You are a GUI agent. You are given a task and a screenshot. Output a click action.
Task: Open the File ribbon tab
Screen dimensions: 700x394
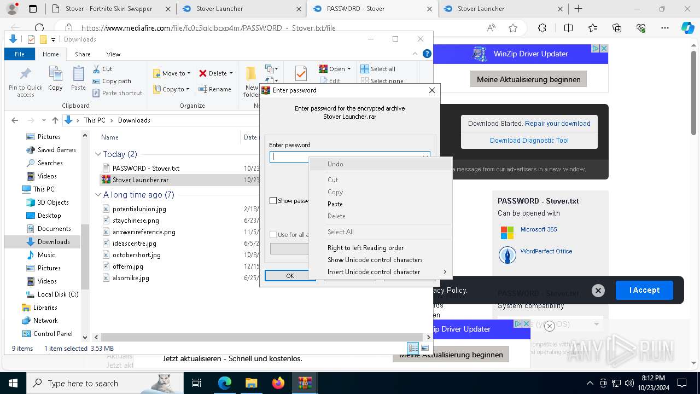coord(20,54)
